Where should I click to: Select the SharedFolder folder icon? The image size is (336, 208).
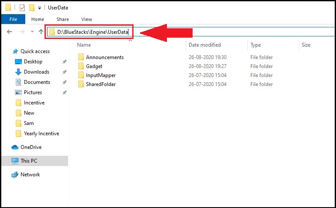[81, 84]
